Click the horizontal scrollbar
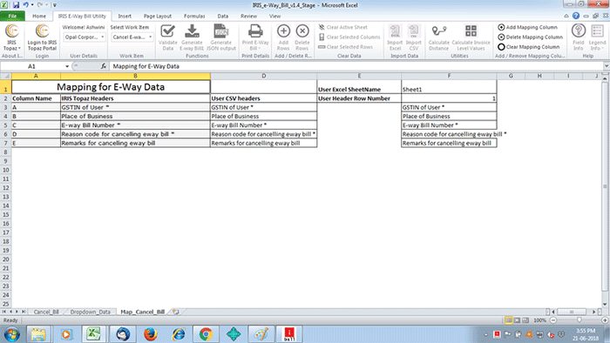Screen dimensions: 610x343 point(571,312)
